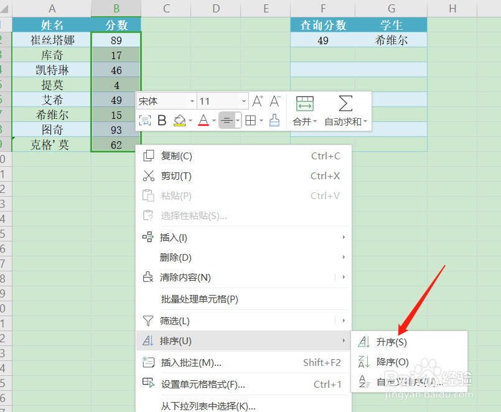This screenshot has width=501, height=412.
Task: Open 设置单元格格式(F)... dialog
Action: click(x=243, y=384)
